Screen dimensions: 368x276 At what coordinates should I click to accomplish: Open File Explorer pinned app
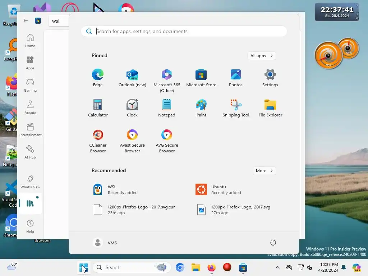pos(270,108)
